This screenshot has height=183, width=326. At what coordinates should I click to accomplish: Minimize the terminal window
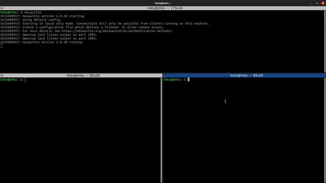pyautogui.click(x=311, y=3)
